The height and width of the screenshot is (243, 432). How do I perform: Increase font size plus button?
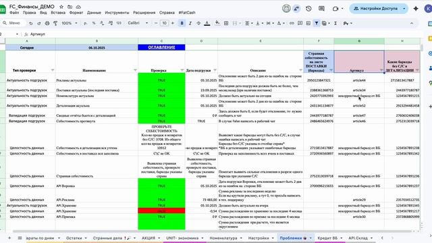click(x=173, y=24)
